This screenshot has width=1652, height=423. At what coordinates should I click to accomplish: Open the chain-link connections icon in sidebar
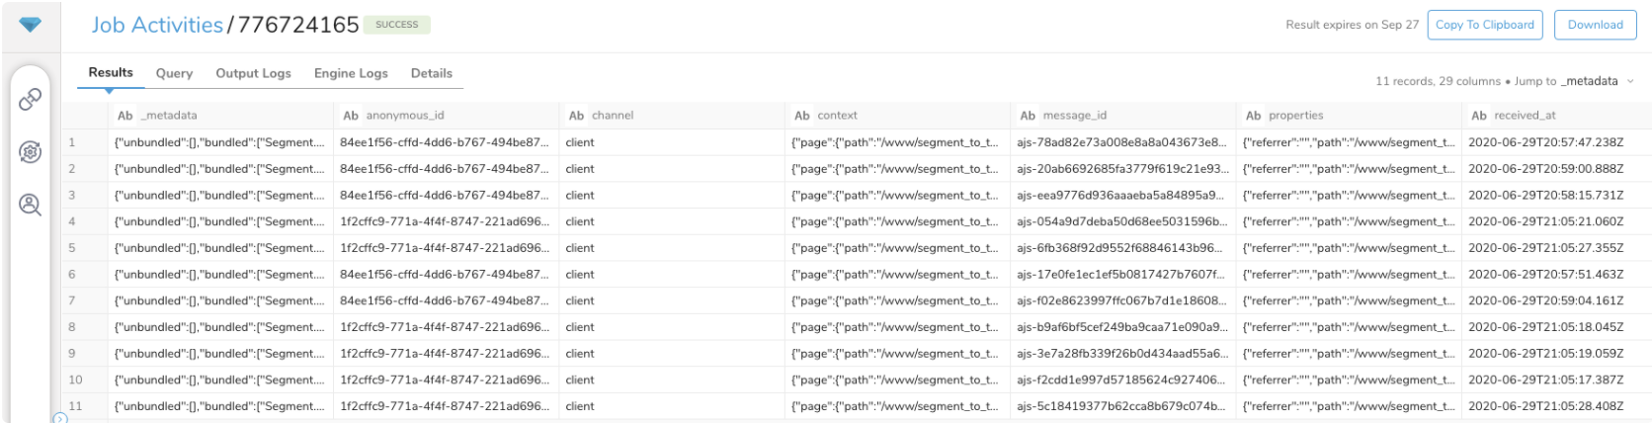(x=30, y=99)
